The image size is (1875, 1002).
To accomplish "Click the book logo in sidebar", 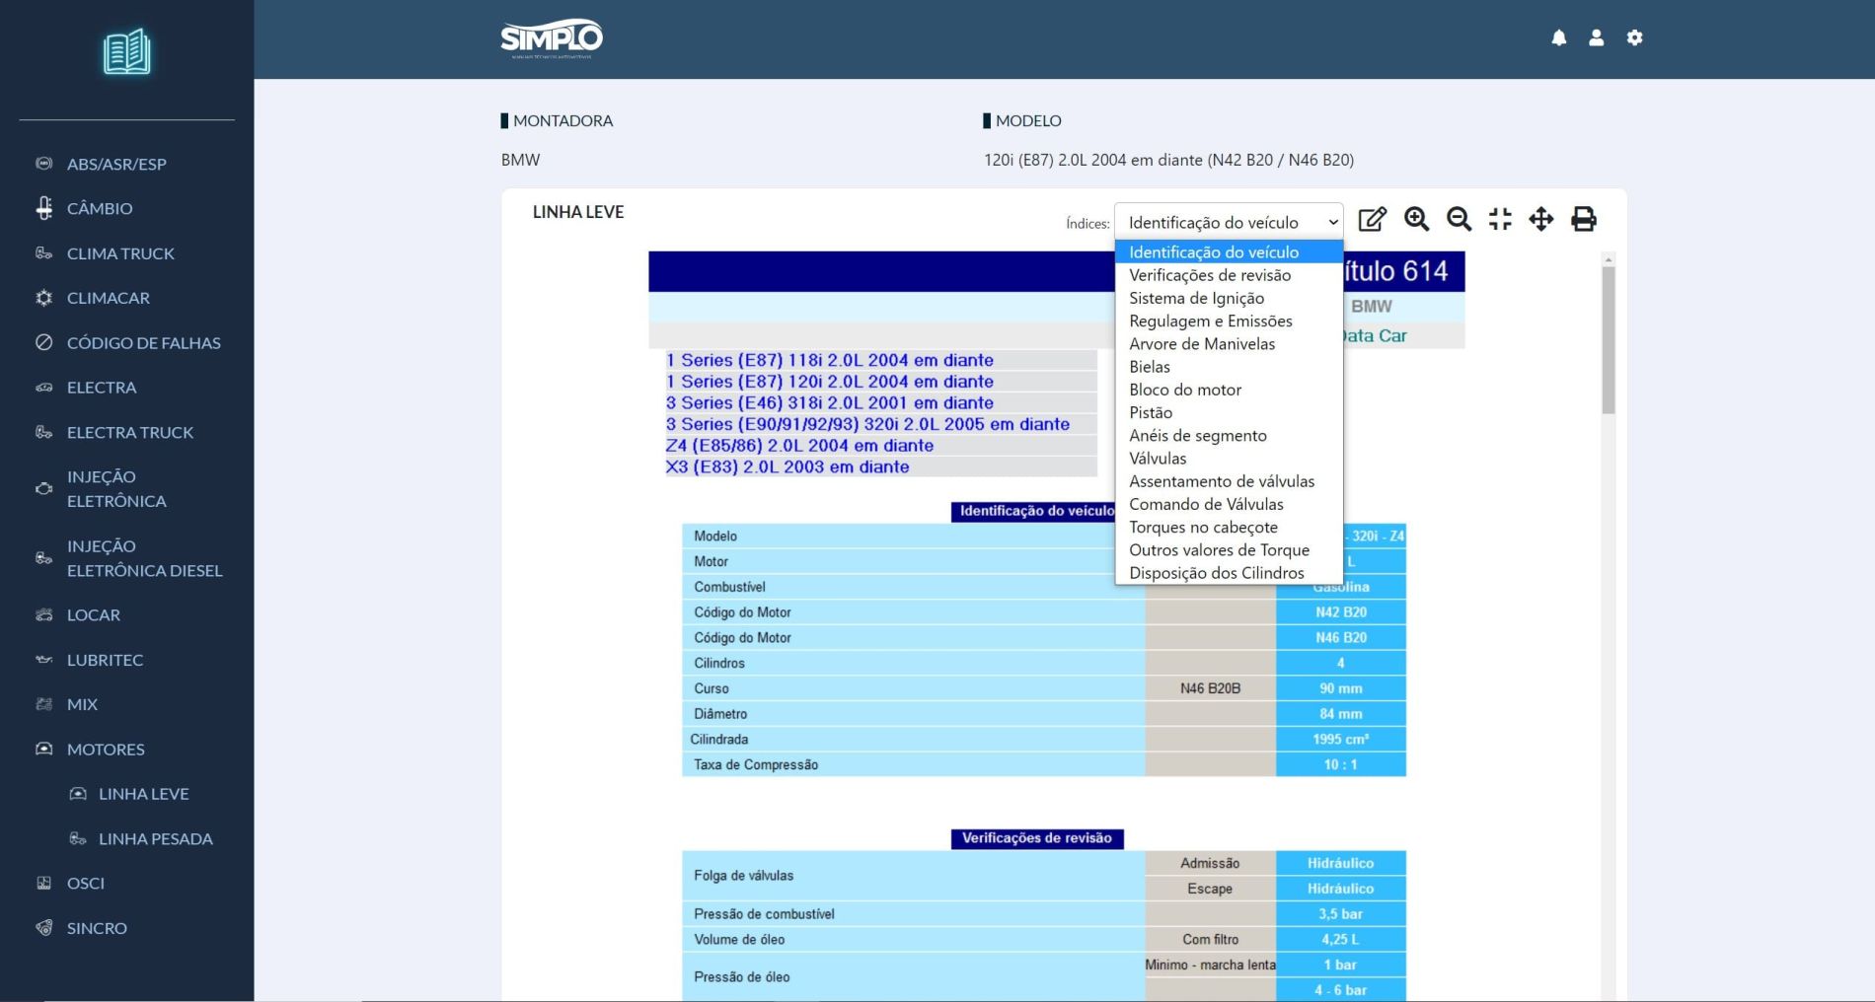I will (127, 51).
